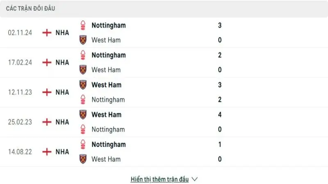Click England flag beside 17.02.24 date
The width and height of the screenshot is (328, 184).
tap(47, 63)
